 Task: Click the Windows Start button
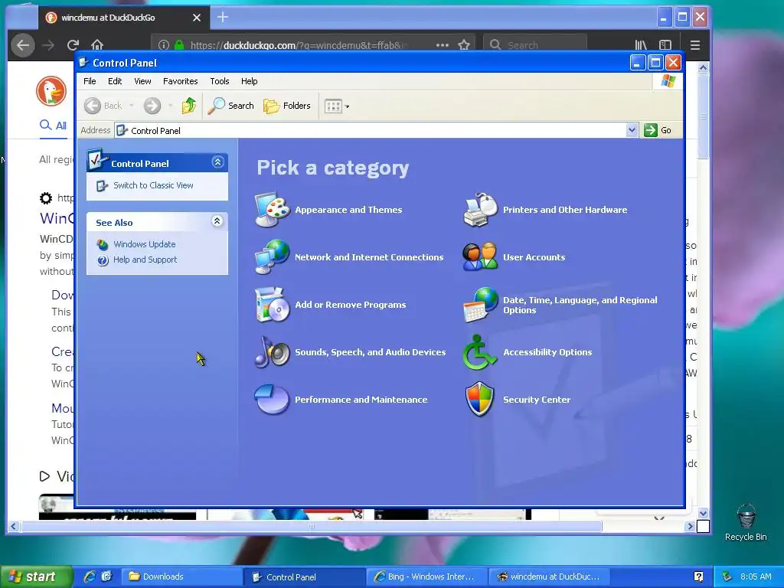point(35,577)
